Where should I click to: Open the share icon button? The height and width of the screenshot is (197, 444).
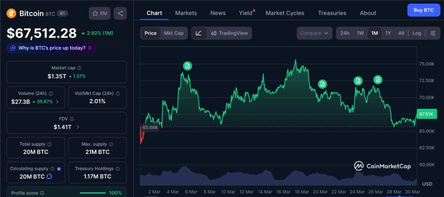click(x=121, y=13)
